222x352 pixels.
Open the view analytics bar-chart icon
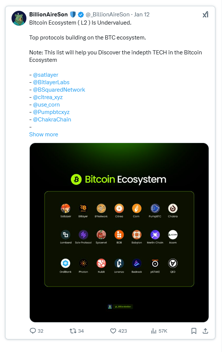pyautogui.click(x=154, y=331)
